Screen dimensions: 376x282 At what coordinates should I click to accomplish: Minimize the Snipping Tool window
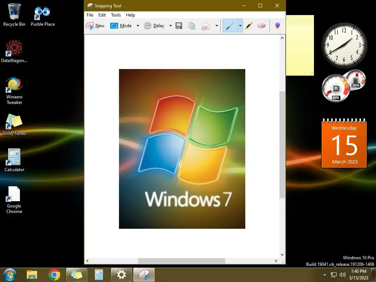tap(244, 6)
